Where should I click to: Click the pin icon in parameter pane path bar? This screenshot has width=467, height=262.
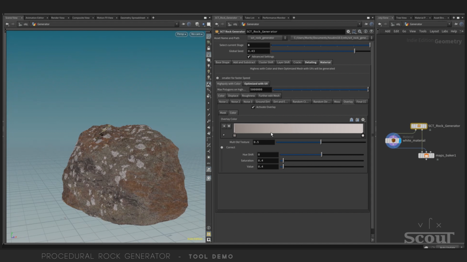[366, 25]
